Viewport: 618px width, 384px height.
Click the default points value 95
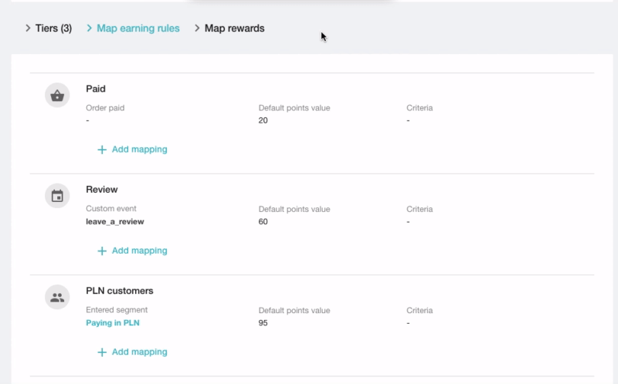click(x=263, y=323)
